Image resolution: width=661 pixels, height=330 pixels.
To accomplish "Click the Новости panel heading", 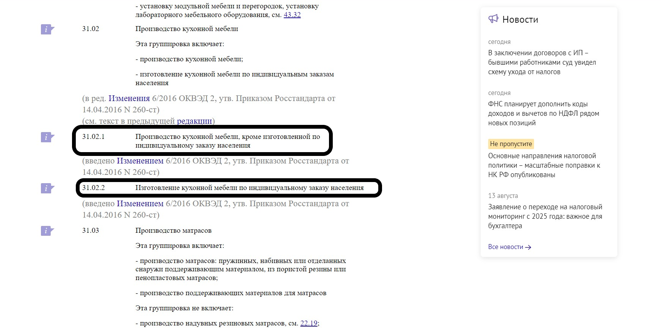I will (520, 20).
